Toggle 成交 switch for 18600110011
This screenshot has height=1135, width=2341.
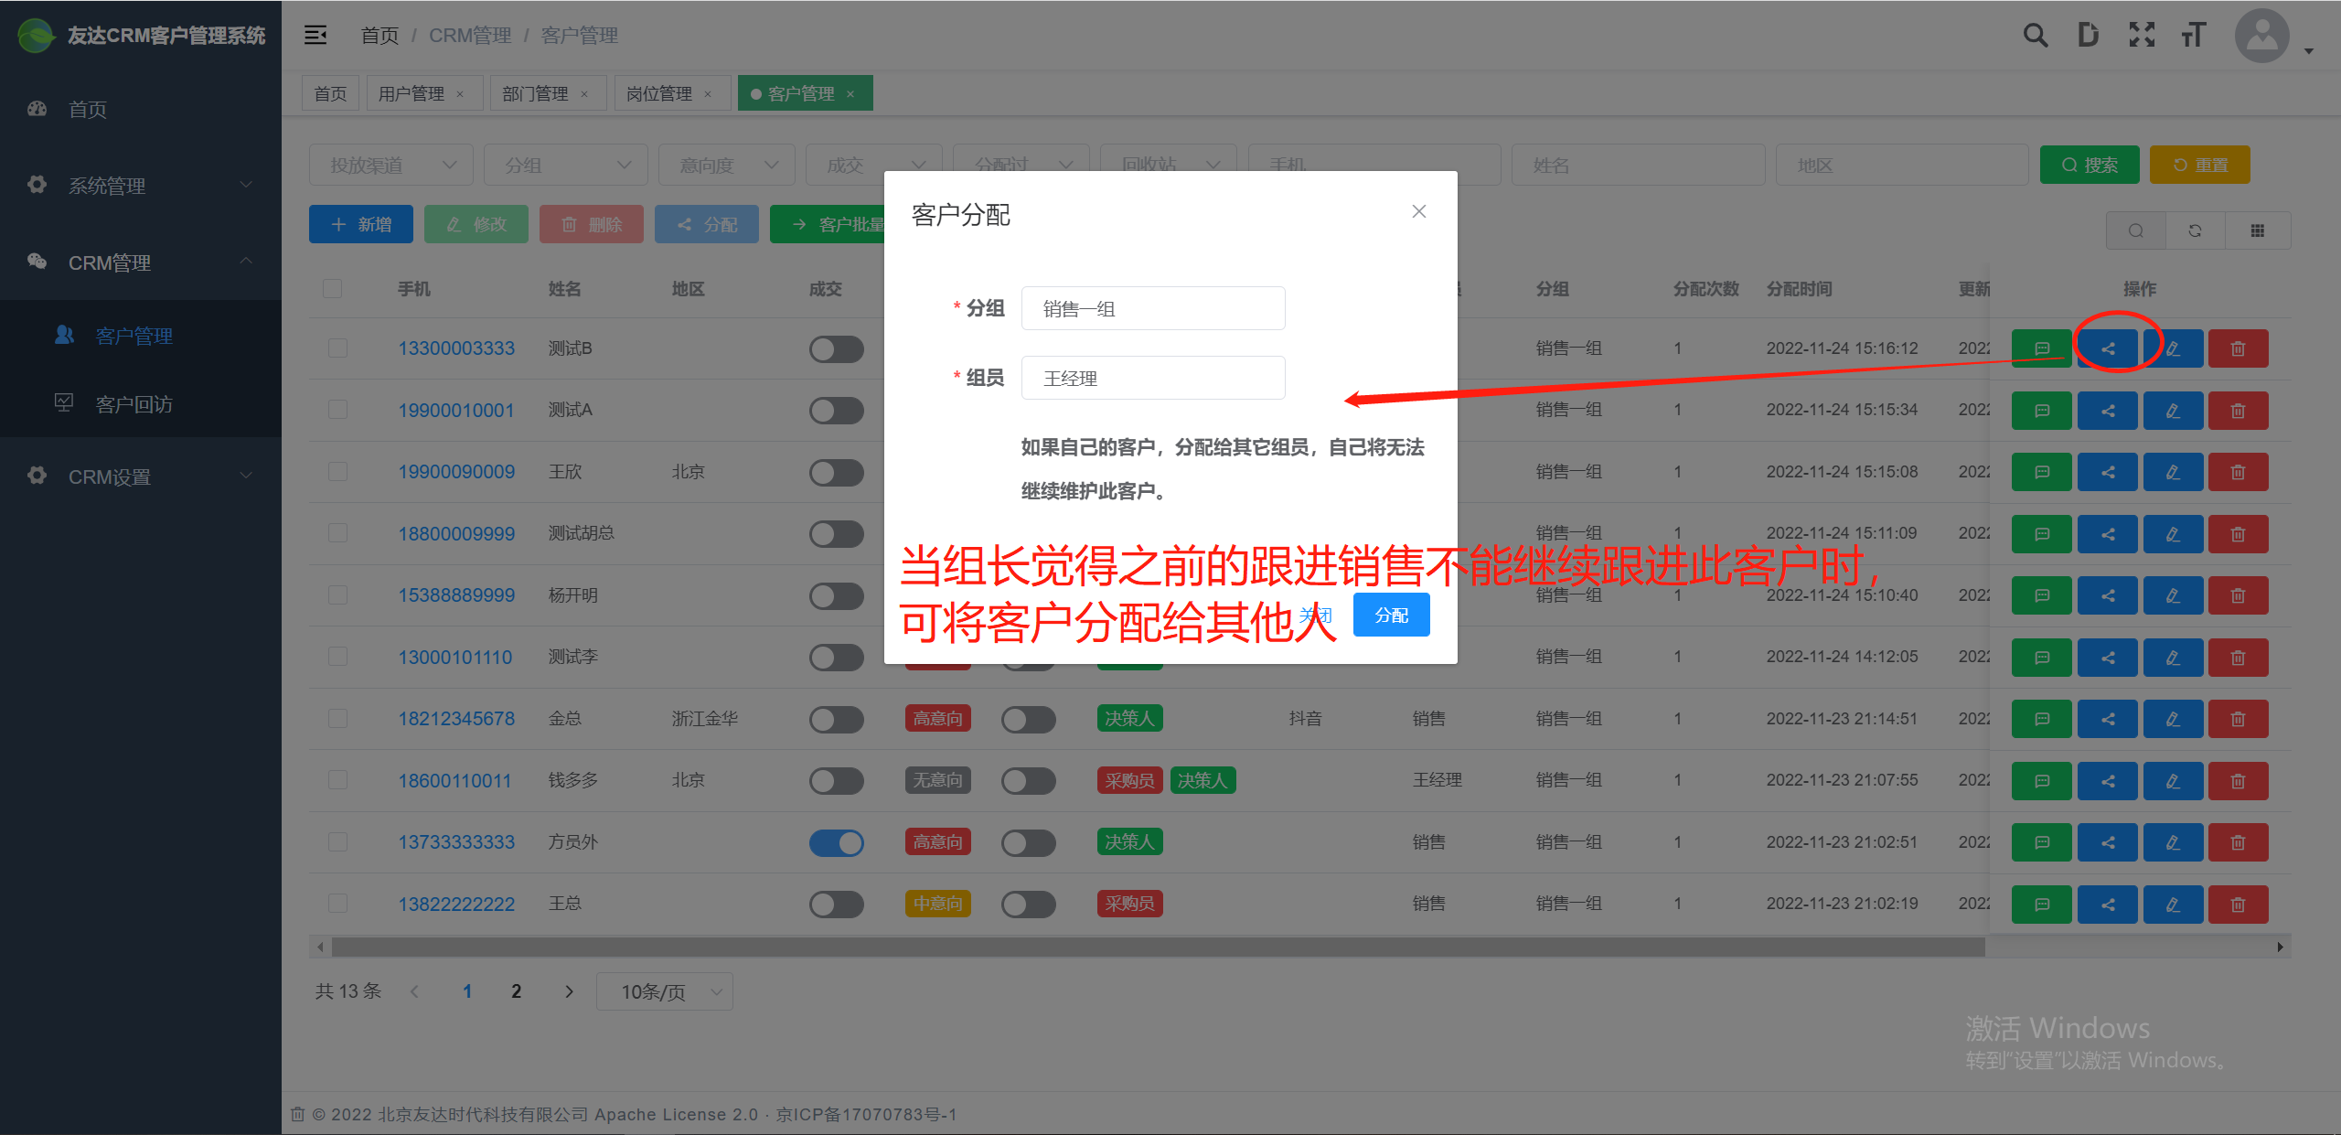(x=837, y=781)
